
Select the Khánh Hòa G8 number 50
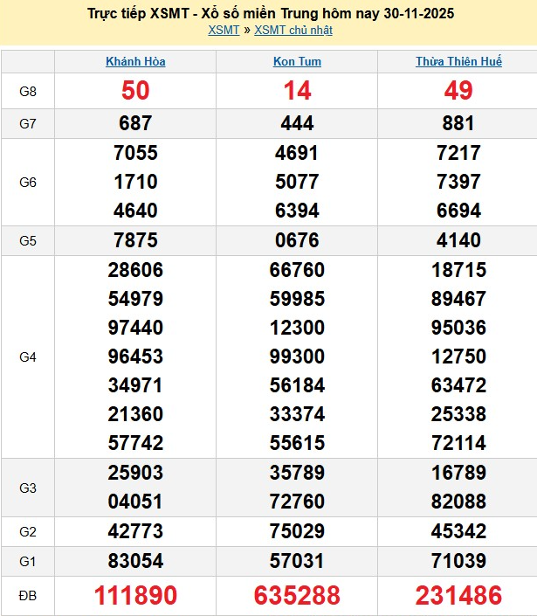[135, 90]
